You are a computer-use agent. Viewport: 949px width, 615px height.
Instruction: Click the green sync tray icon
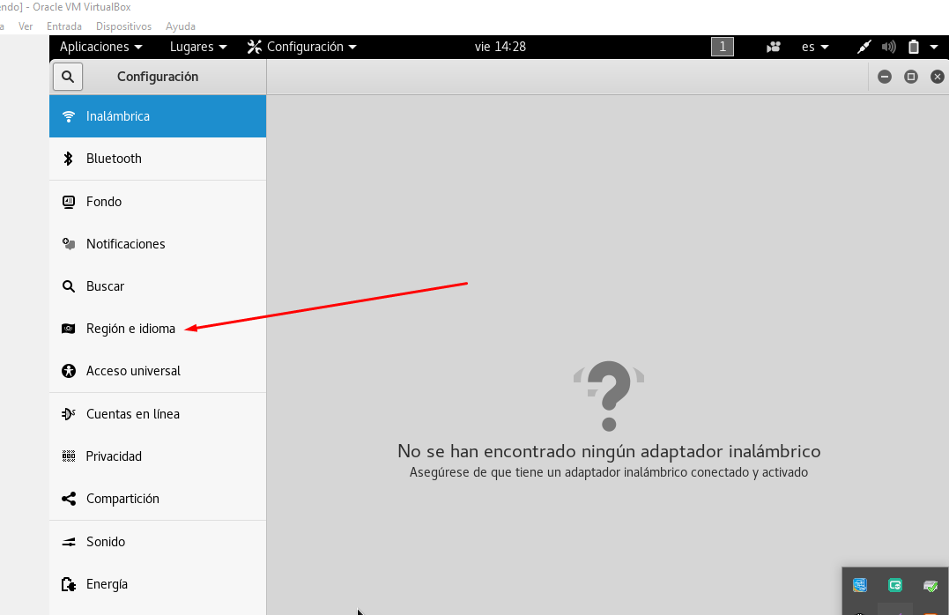895,585
